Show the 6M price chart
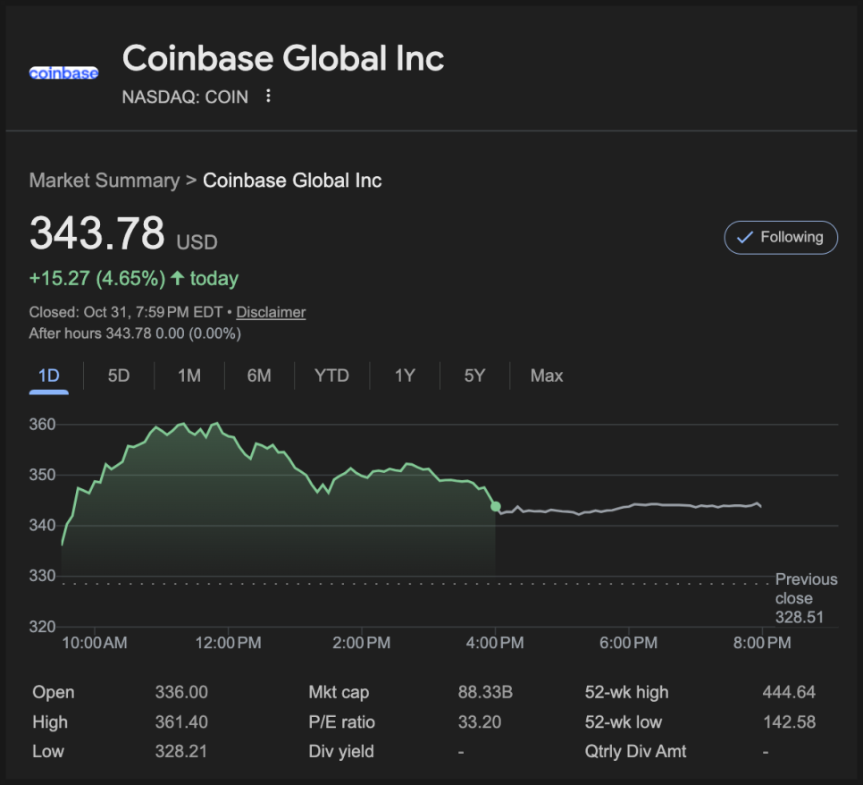This screenshot has width=863, height=785. coord(259,376)
